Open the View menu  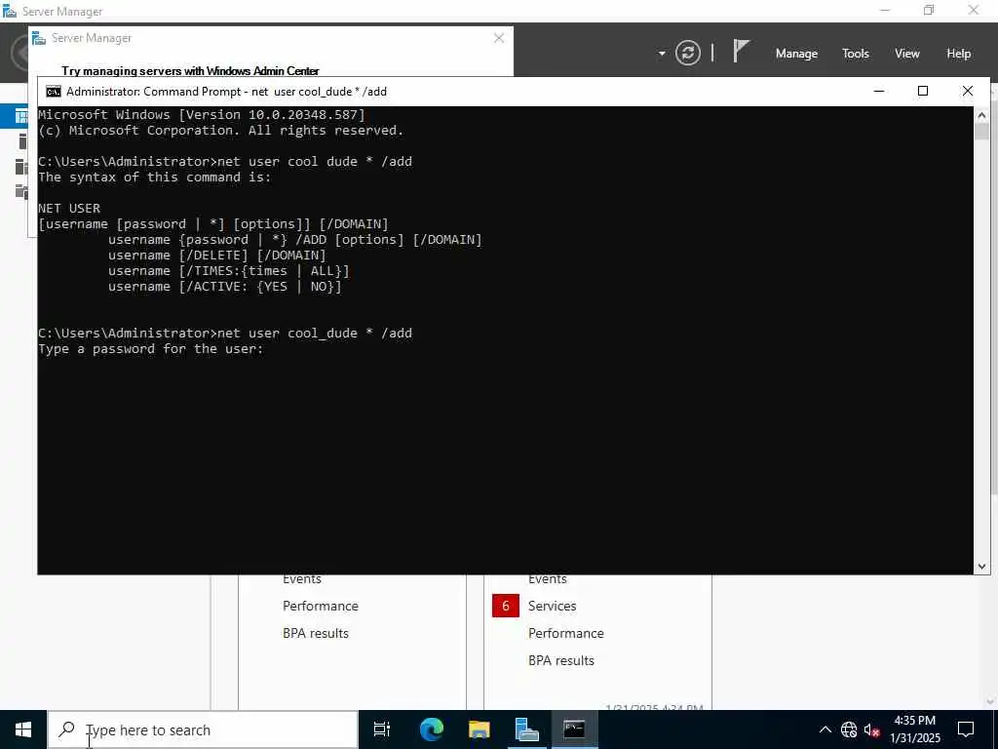coord(906,54)
